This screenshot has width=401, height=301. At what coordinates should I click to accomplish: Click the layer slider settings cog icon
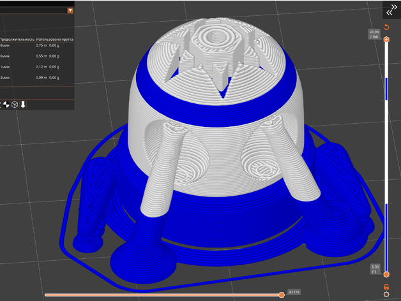[386, 295]
